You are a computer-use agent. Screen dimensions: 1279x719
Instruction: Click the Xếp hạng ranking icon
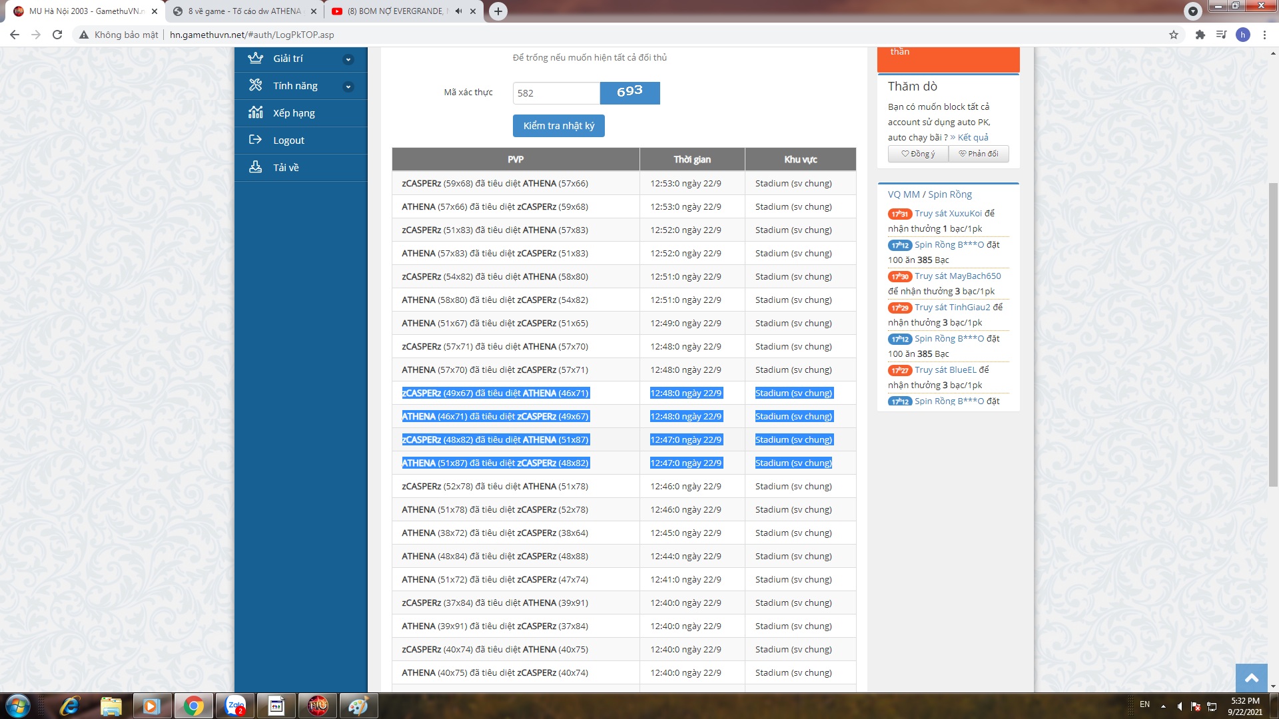[x=255, y=113]
